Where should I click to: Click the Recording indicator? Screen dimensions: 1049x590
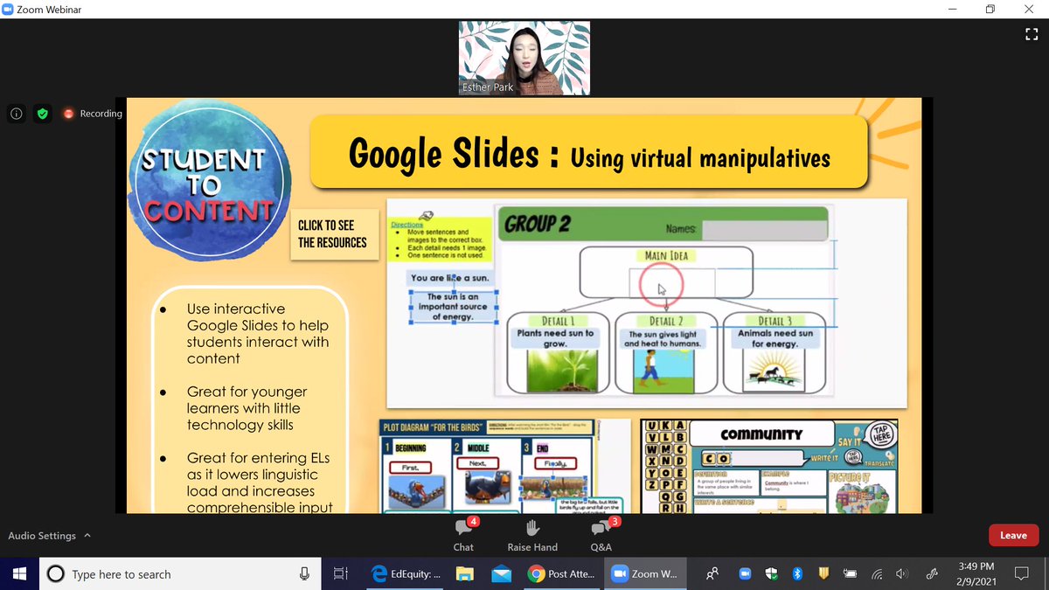[93, 114]
